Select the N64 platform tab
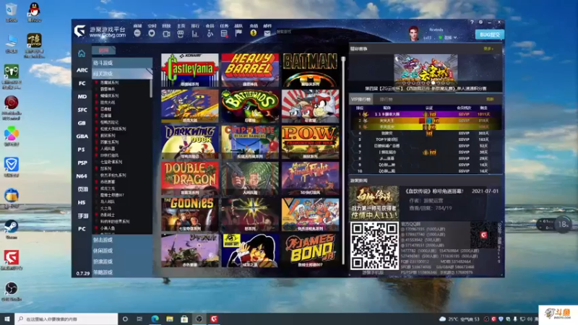This screenshot has width=578, height=325. click(x=82, y=176)
